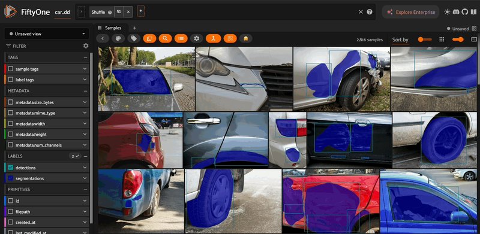Click Explore Enterprise button
The height and width of the screenshot is (234, 480).
(x=410, y=12)
